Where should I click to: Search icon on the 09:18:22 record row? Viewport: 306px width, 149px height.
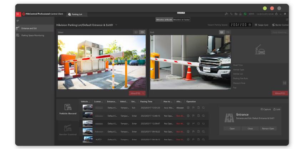[x=204, y=132]
